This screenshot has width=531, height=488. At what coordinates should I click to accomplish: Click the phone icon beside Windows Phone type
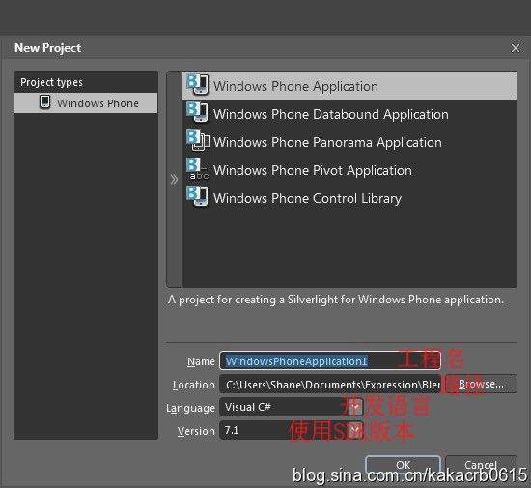(x=44, y=102)
